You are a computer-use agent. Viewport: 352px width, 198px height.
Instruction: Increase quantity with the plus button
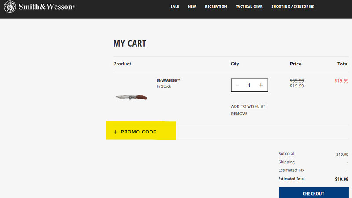(261, 85)
